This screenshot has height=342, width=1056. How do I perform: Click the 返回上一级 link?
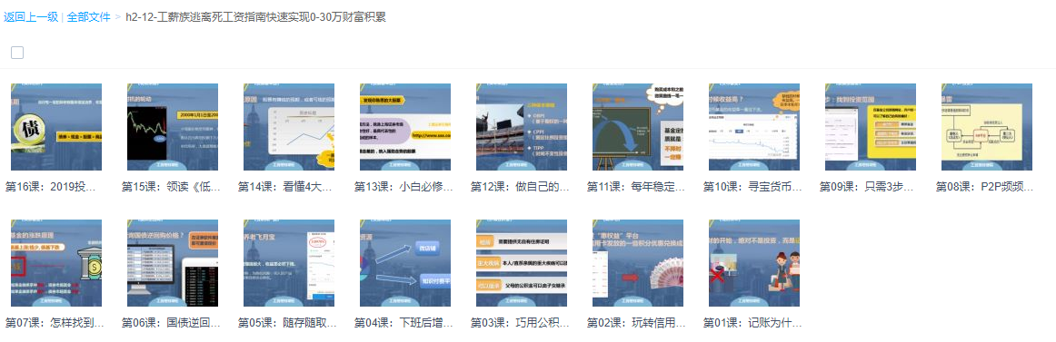[31, 17]
